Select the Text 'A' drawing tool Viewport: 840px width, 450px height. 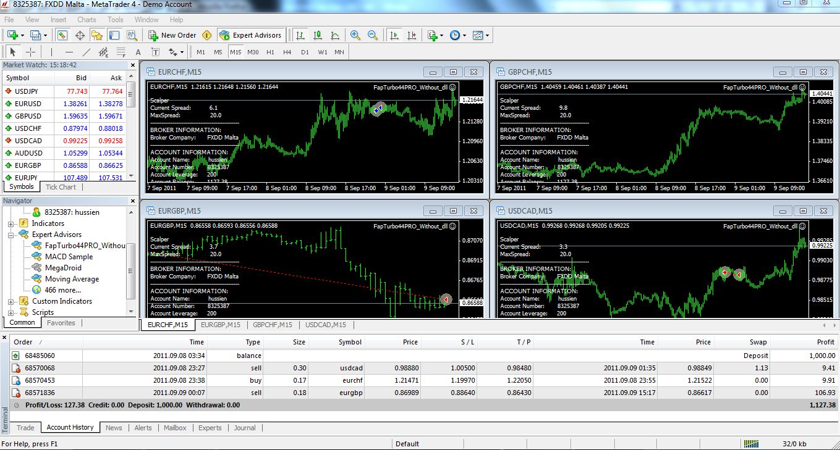(x=138, y=52)
